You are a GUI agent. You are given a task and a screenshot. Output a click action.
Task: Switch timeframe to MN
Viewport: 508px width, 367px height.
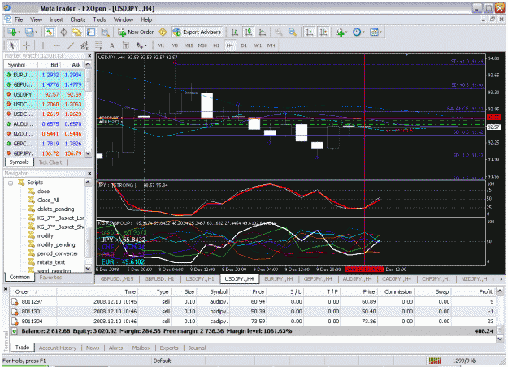click(271, 45)
